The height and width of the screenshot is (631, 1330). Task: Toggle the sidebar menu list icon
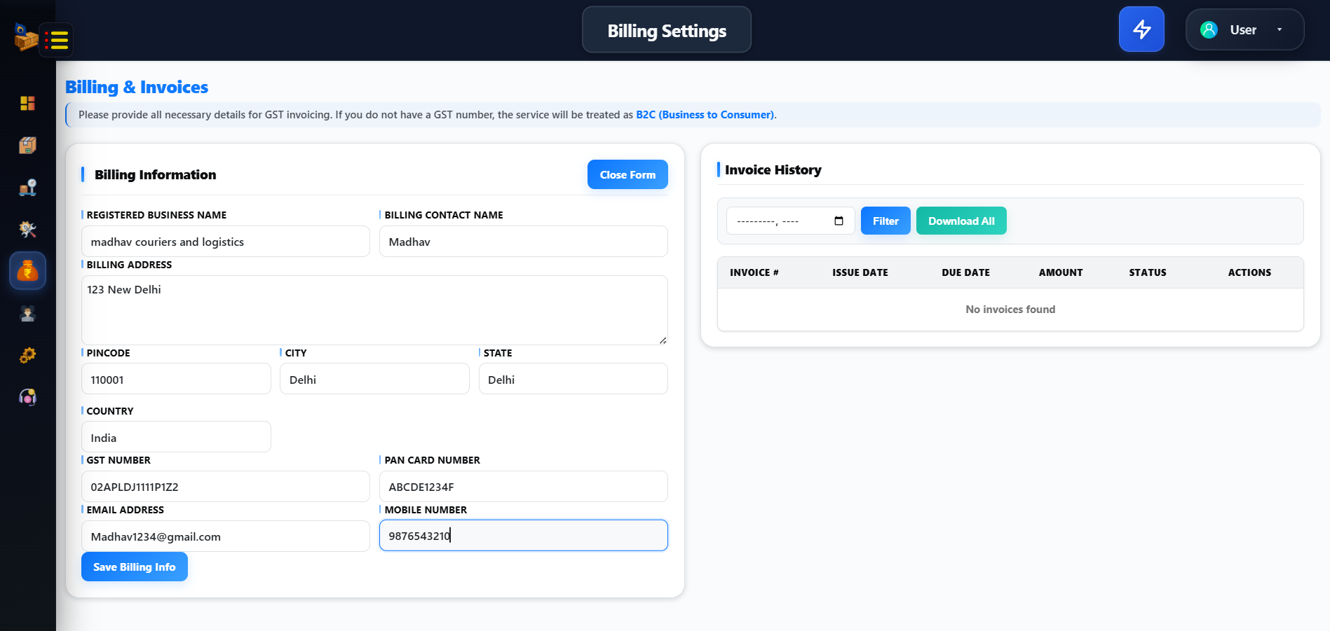click(56, 40)
